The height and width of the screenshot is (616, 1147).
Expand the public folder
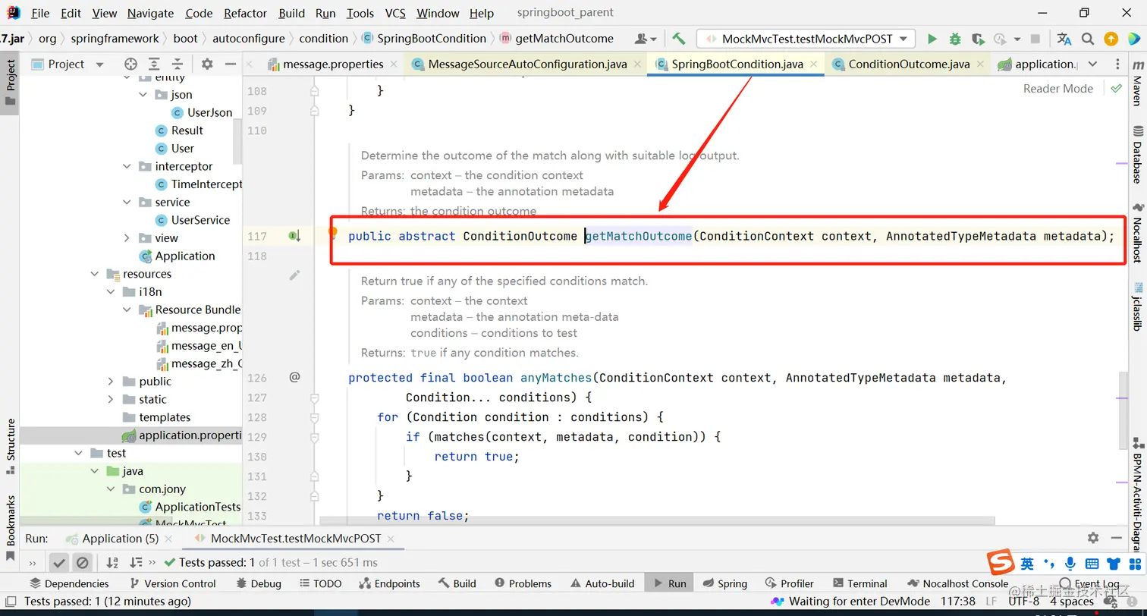pyautogui.click(x=111, y=382)
